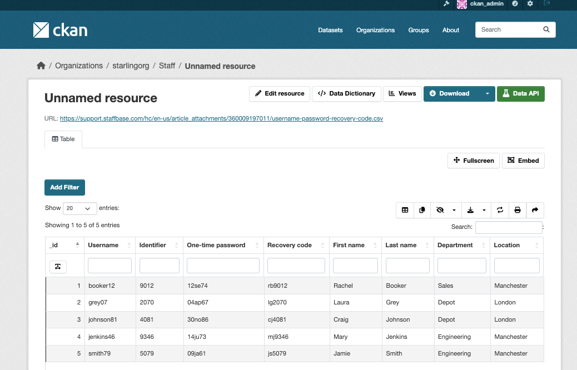
Task: Focus the Username column filter box
Action: (110, 266)
